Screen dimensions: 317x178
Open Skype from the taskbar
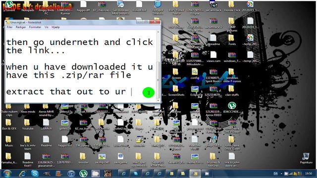pyautogui.click(x=35, y=174)
